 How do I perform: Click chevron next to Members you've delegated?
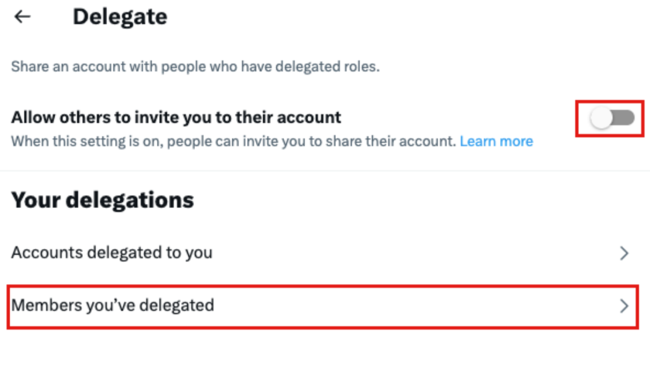pyautogui.click(x=624, y=306)
